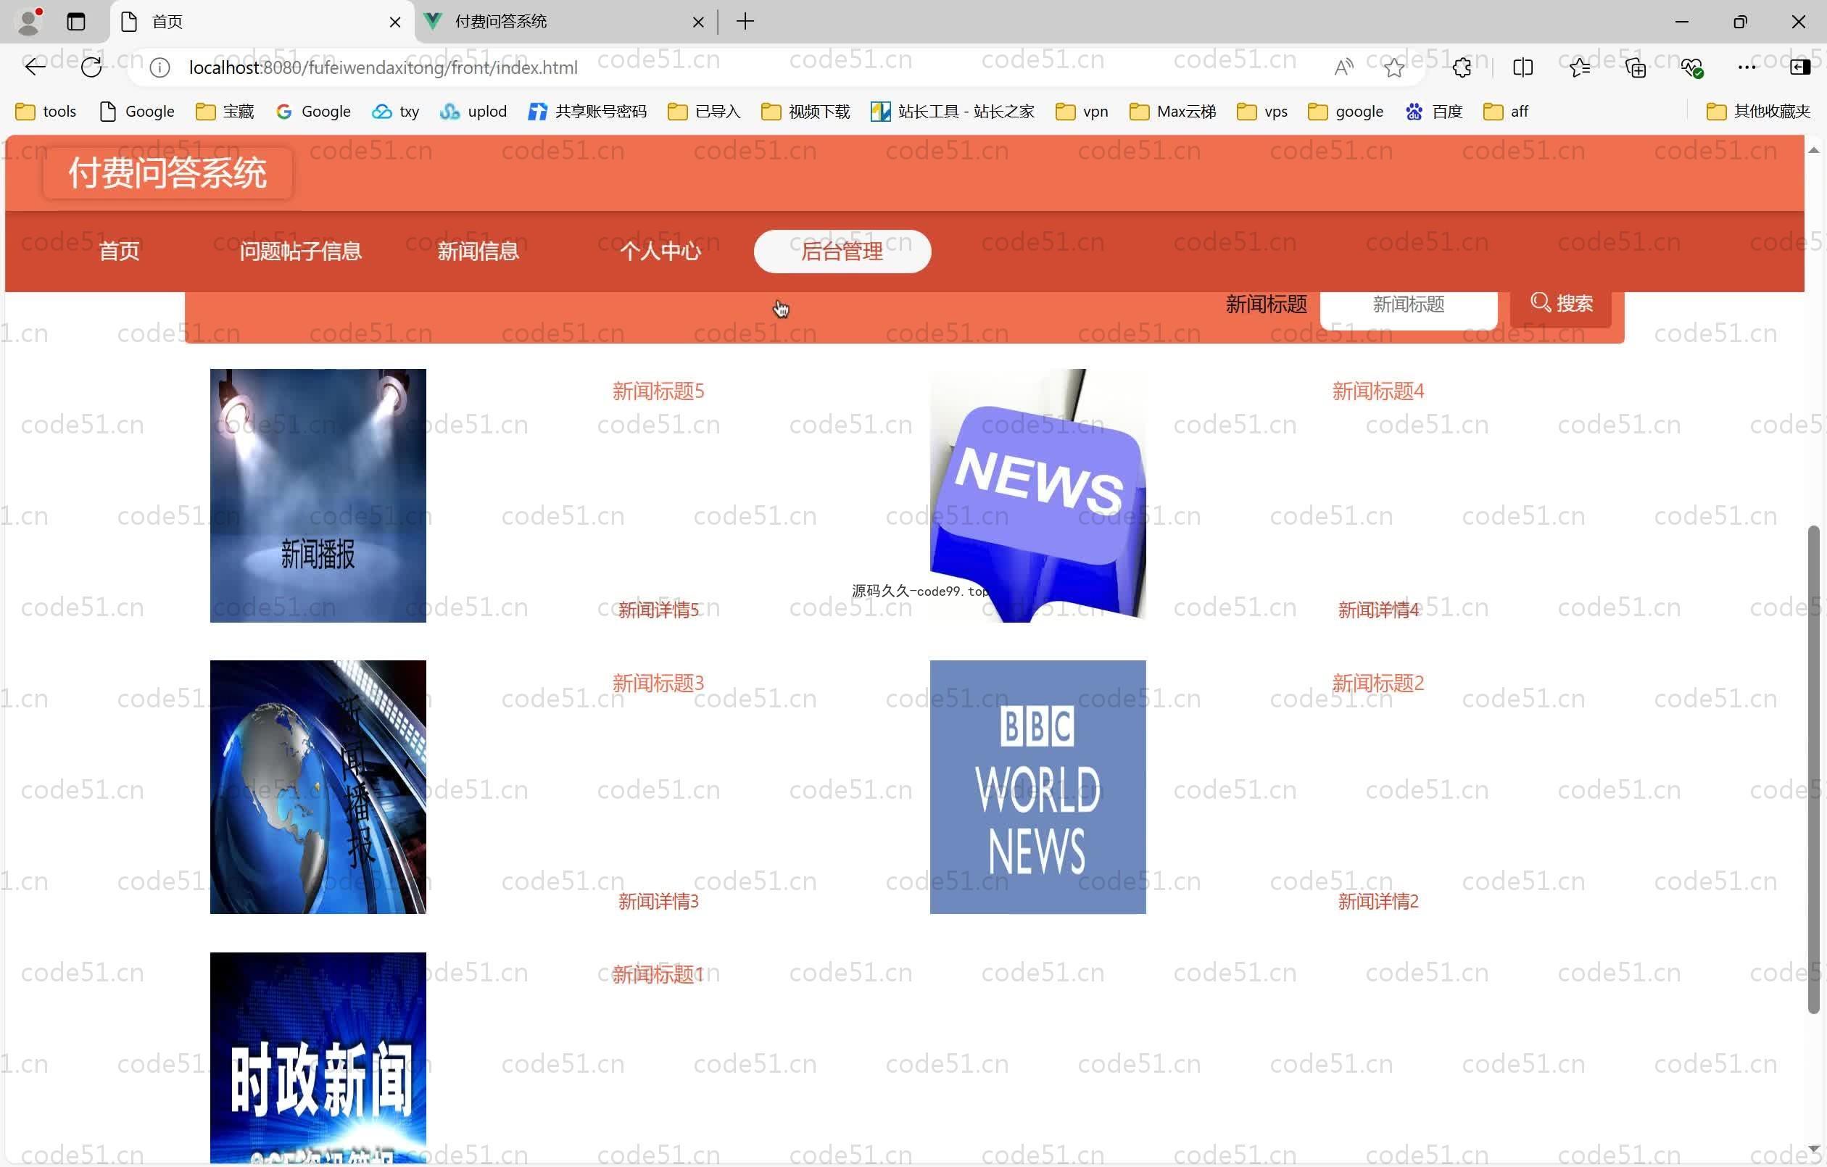Open the globe news broadcast thumbnail
Screen dimensions: 1827x1167
coord(318,787)
